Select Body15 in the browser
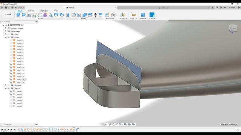This screenshot has height=135, width=241. click(20, 82)
